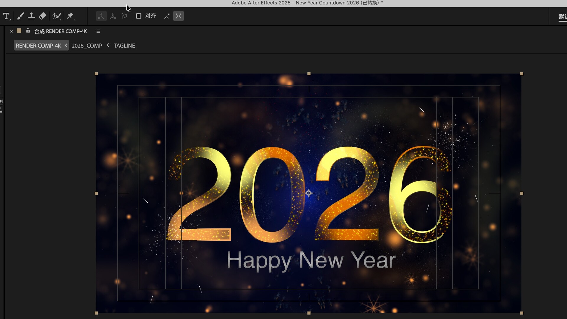
Task: Open the 默认 workspace dropdown
Action: tap(562, 17)
